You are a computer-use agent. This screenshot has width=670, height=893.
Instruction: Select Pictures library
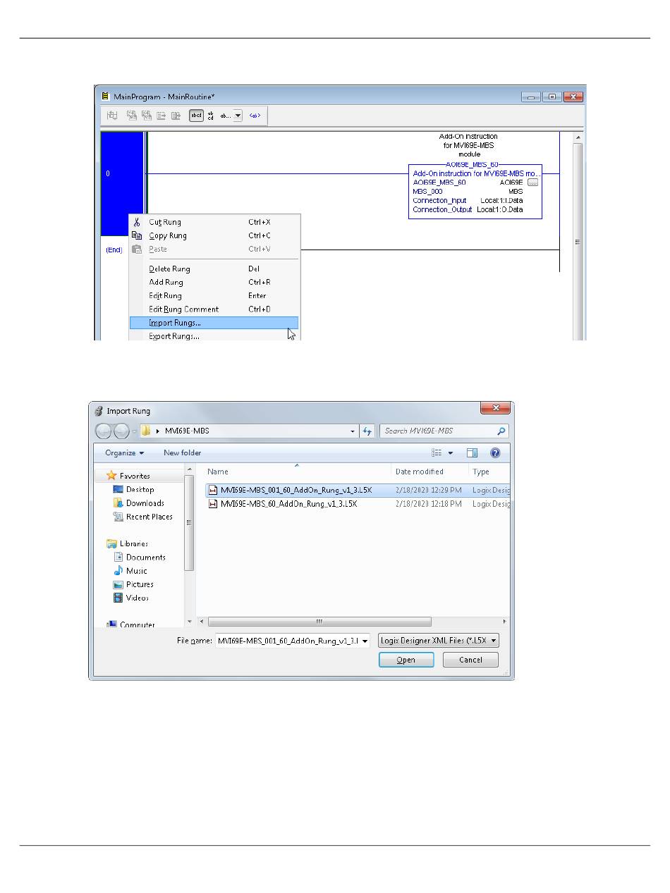(140, 584)
